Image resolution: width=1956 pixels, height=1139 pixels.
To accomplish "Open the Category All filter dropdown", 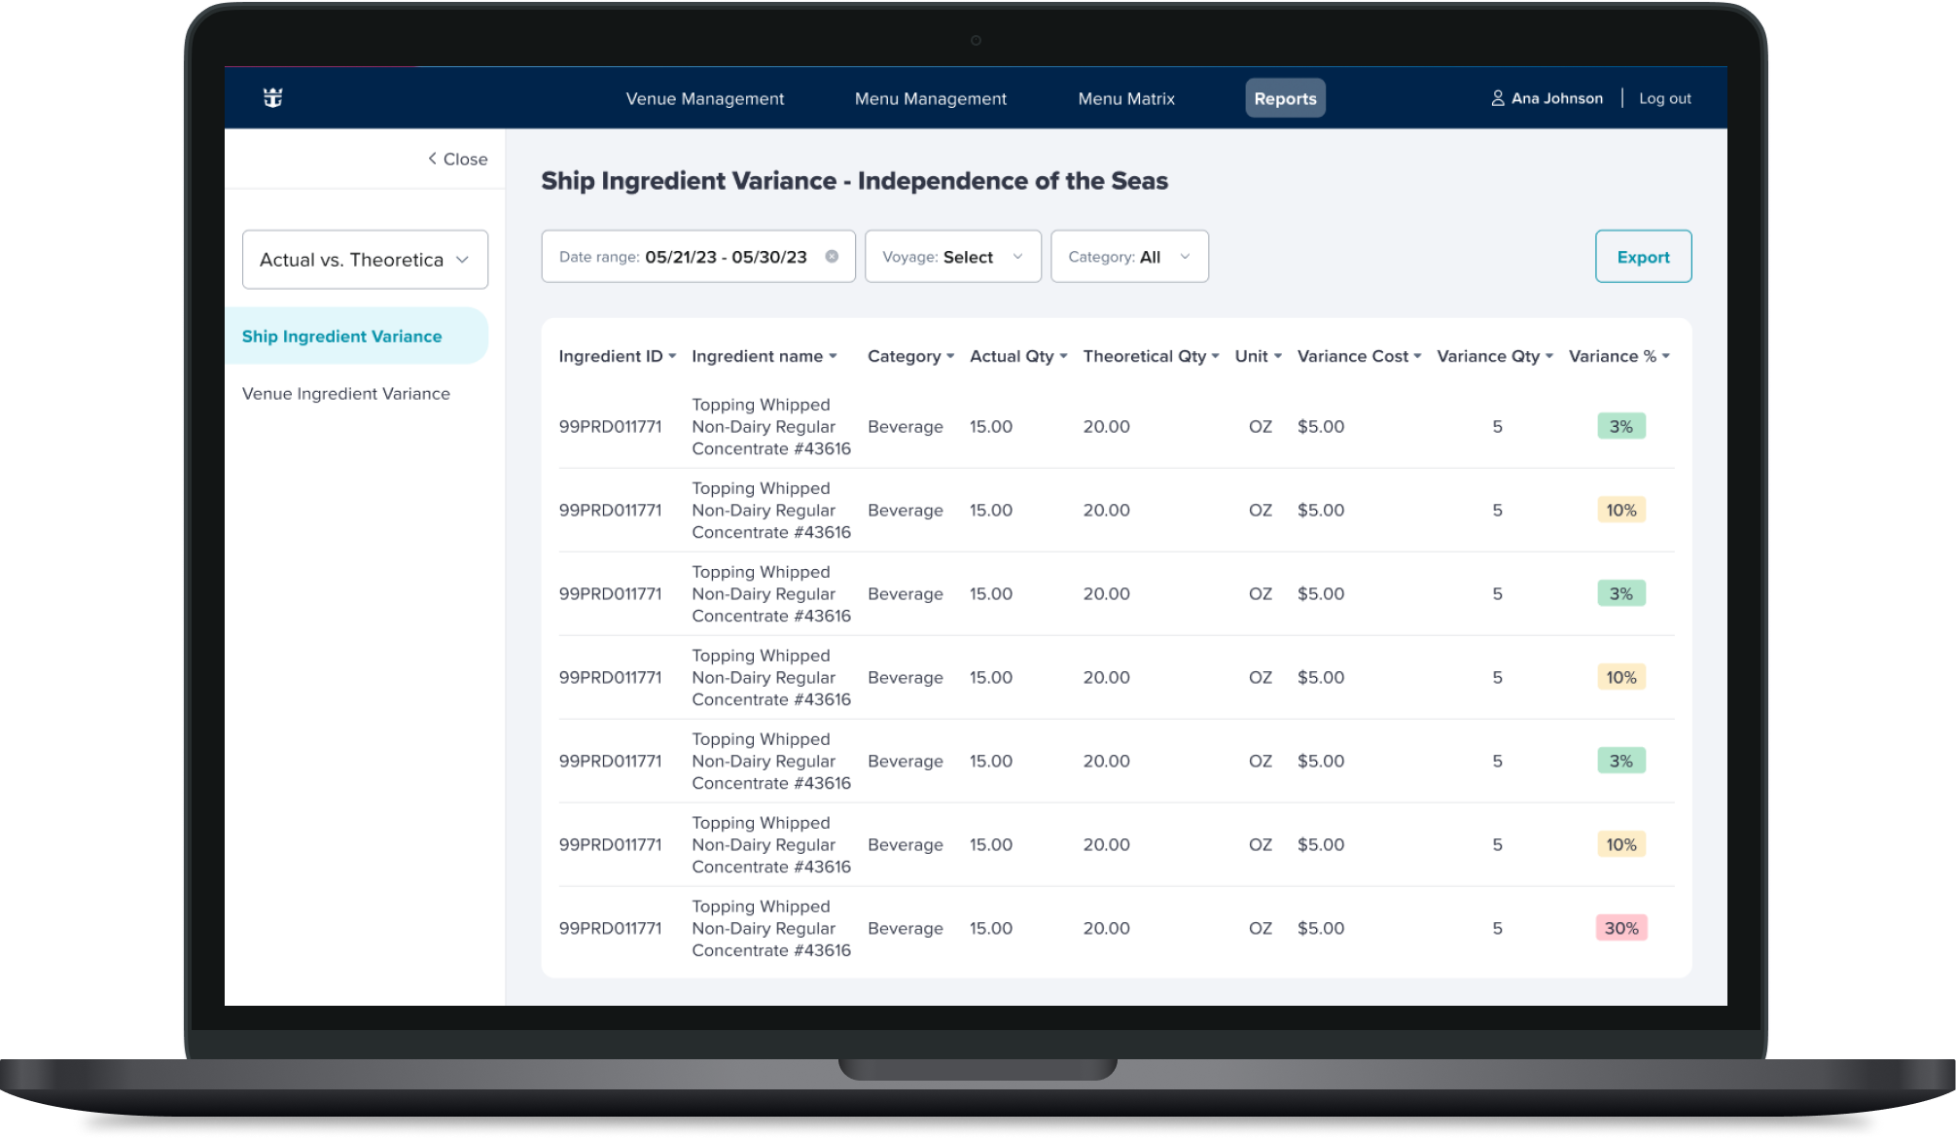I will coord(1129,257).
